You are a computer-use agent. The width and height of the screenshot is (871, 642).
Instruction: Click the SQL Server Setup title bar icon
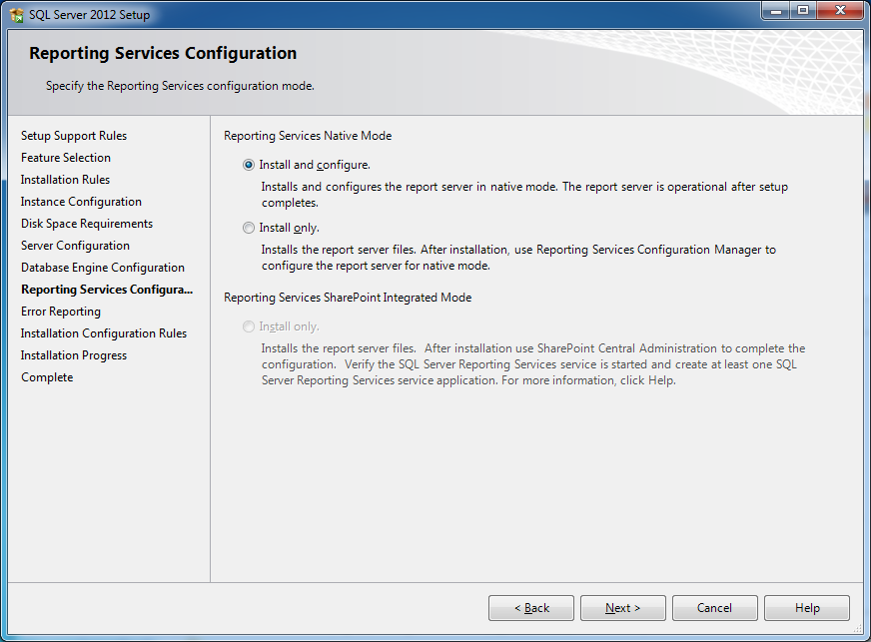pos(17,14)
